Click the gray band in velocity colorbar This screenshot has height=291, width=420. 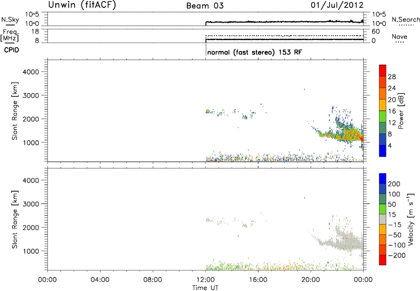383,219
